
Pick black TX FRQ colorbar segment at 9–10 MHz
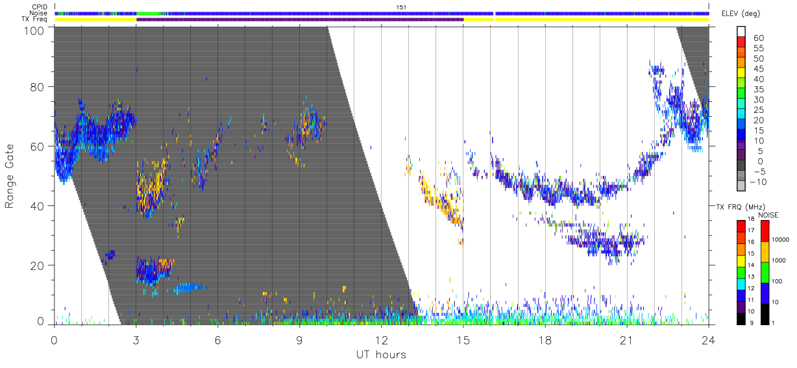pyautogui.click(x=741, y=319)
